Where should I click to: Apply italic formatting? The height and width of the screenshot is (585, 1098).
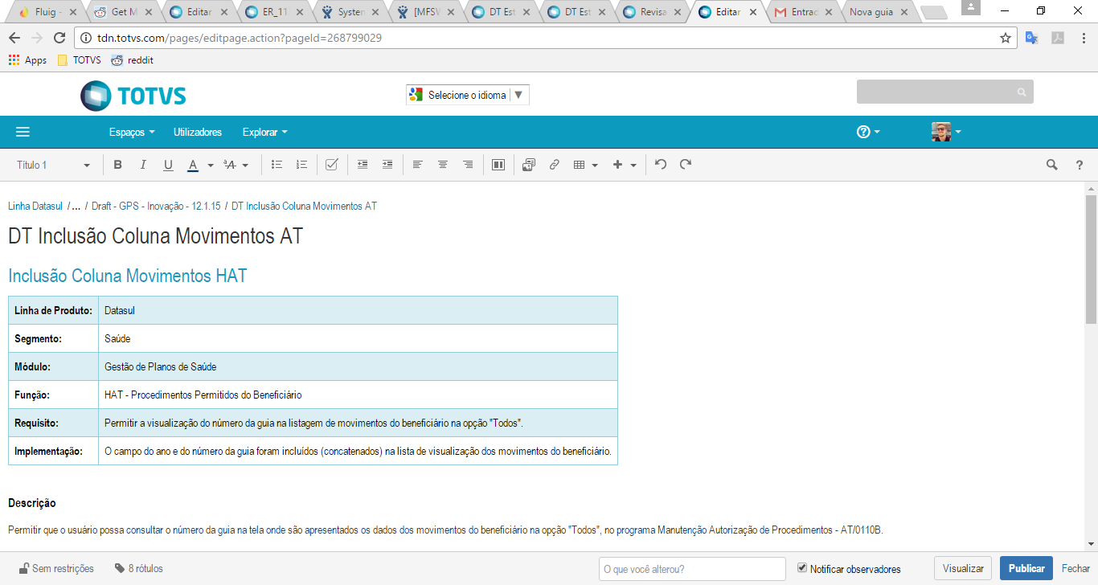coord(143,165)
